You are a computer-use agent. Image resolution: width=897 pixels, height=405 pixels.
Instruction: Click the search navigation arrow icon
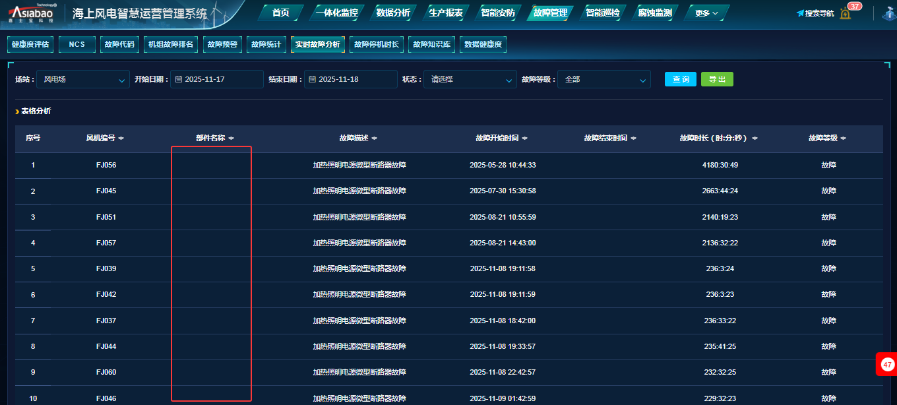(x=800, y=13)
